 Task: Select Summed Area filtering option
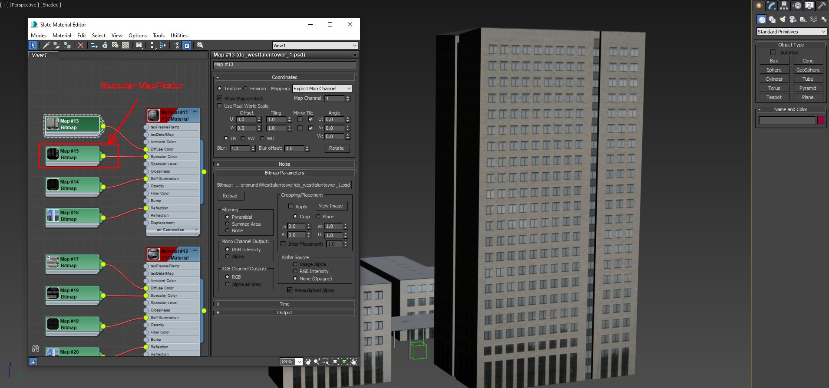[x=227, y=224]
